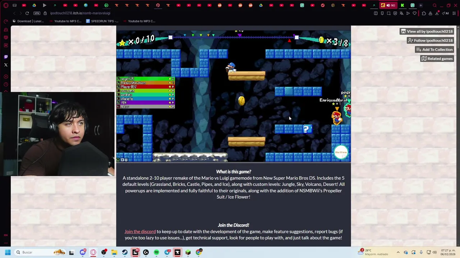
Task: Reload the current itch.io page
Action: coord(27,13)
